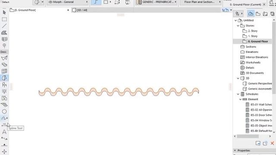Select the Wall tool
Viewport: 276px width, 155px height.
(x=4, y=33)
